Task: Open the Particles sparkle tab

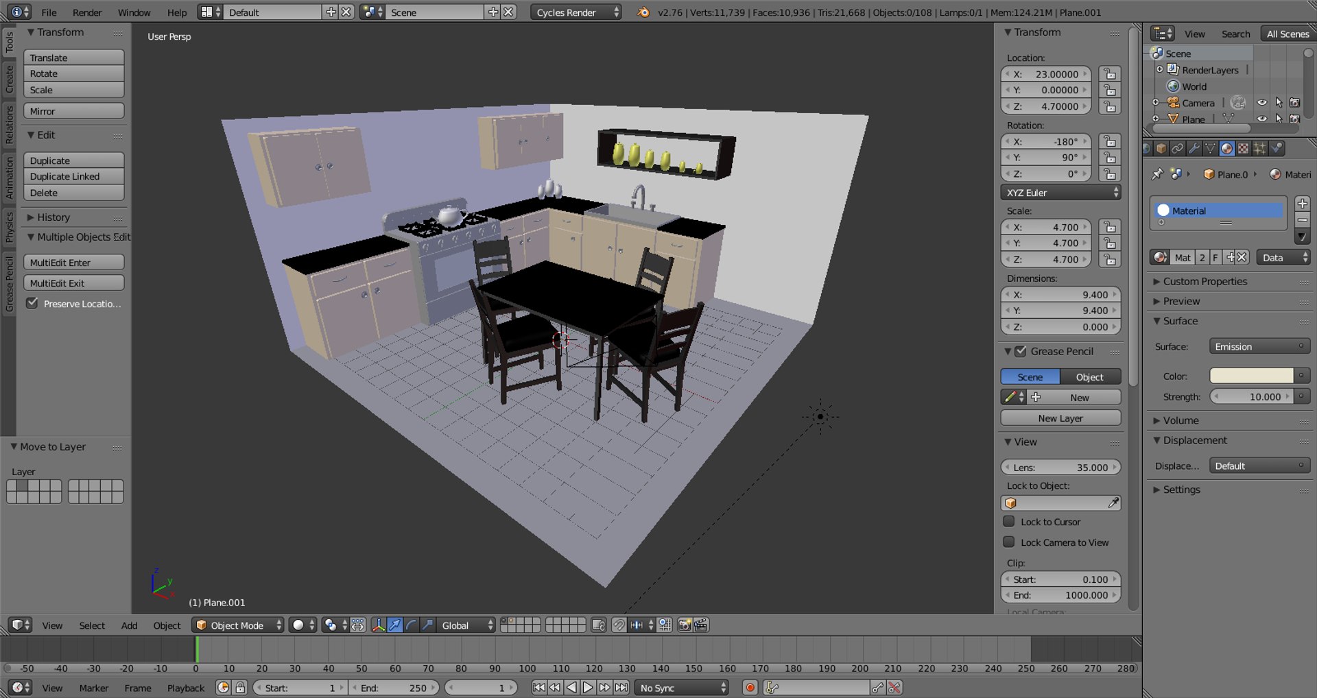Action: point(1260,148)
